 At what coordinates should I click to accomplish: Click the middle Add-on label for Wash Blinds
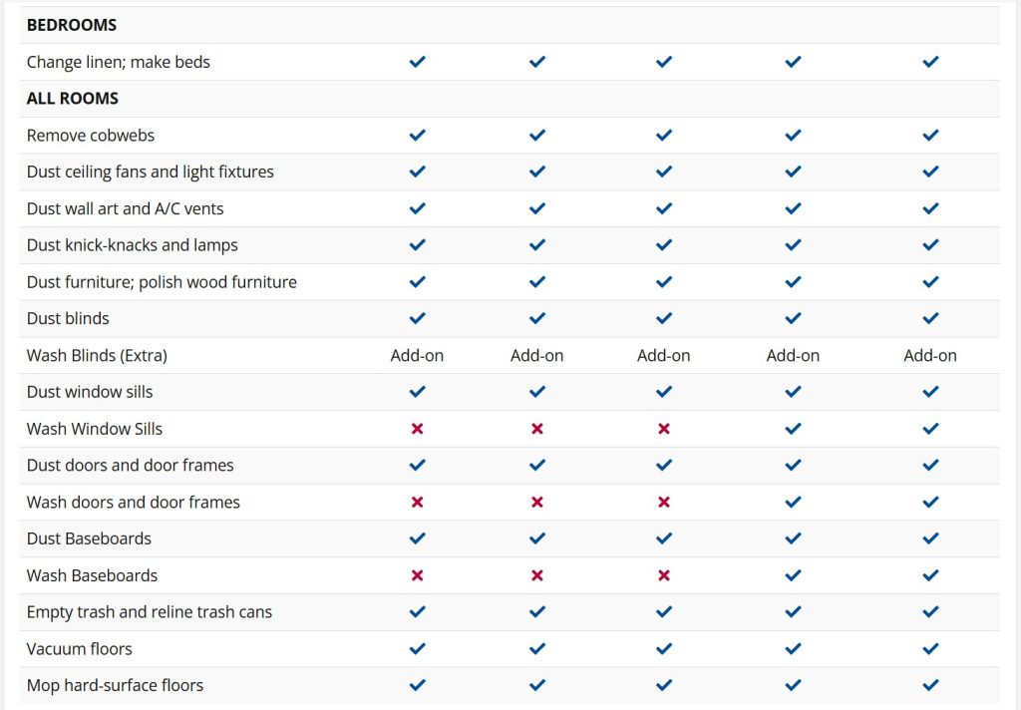point(664,356)
